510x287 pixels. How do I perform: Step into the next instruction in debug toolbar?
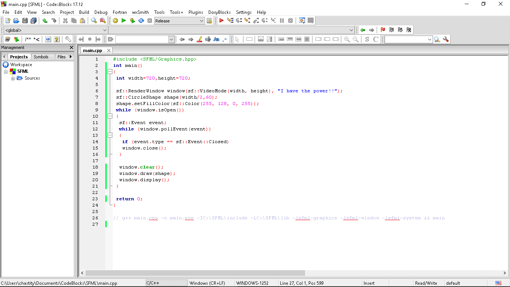(247, 21)
